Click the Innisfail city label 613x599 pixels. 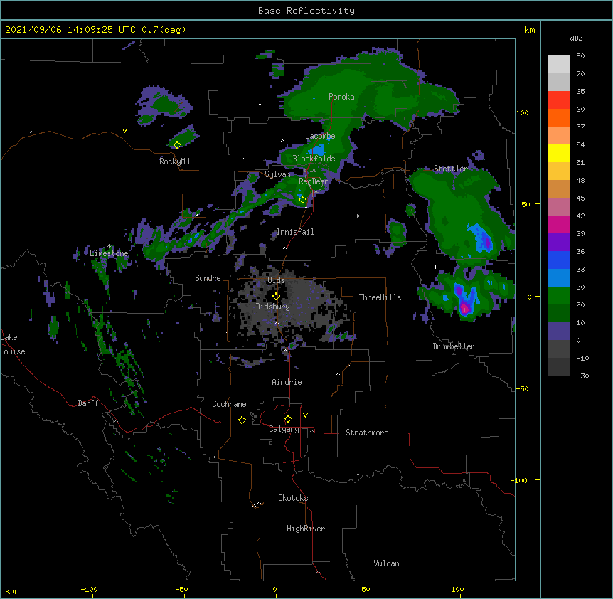click(295, 232)
